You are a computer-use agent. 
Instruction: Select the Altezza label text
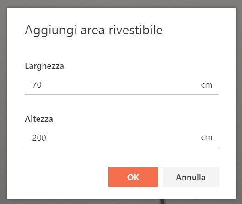[x=39, y=119]
